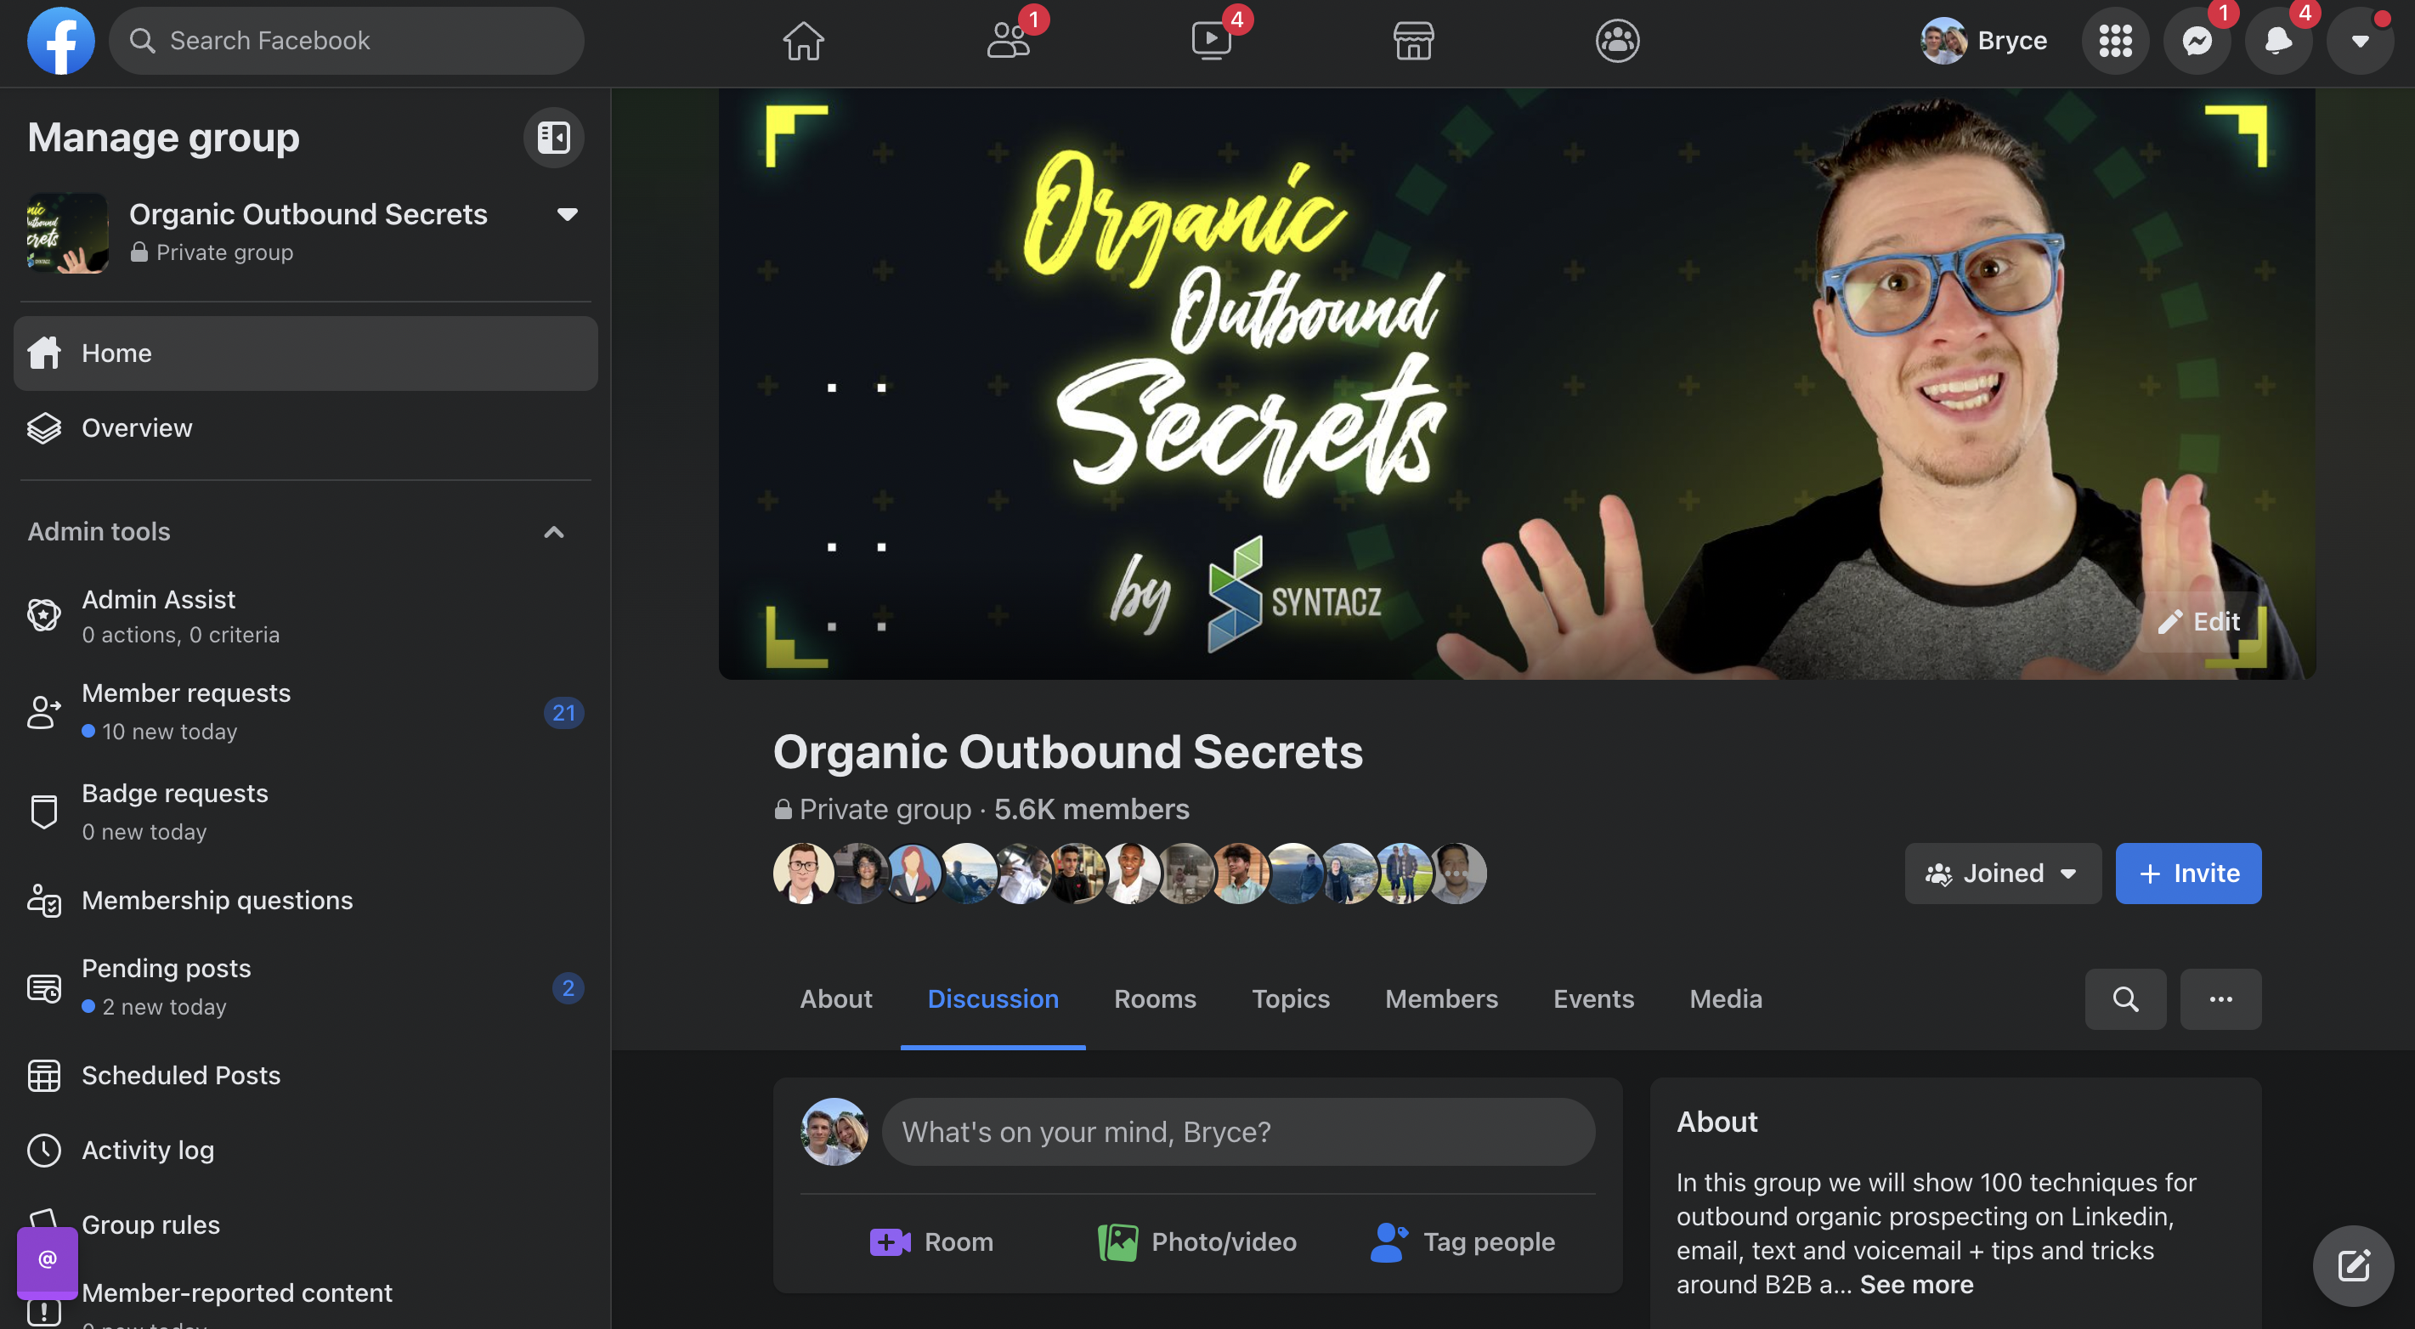Screen dimensions: 2415x1329
Task: Open the Marketplace icon
Action: click(1413, 40)
